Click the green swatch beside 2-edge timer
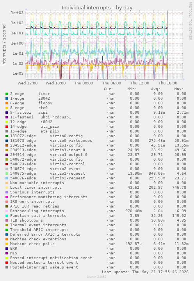 point(7,94)
